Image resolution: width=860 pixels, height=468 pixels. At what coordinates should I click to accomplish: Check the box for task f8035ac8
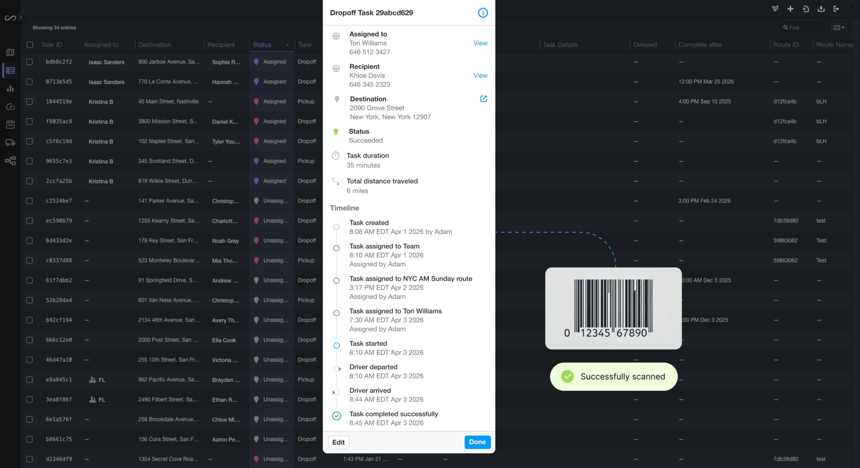pyautogui.click(x=30, y=122)
